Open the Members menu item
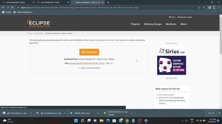Image resolution: width=222 pixels, height=124 pixels. 171,24
